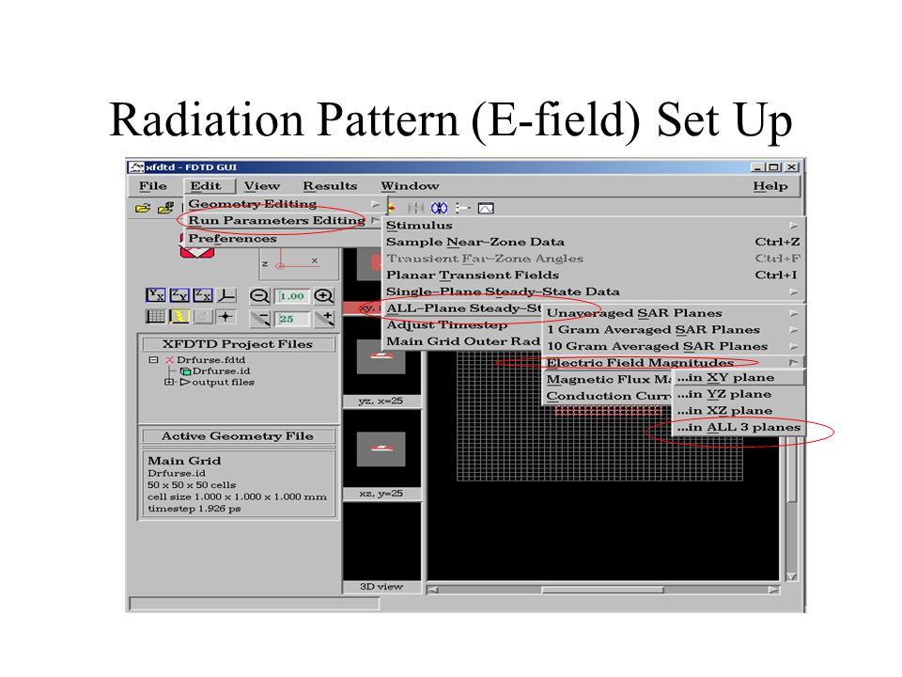Click the crosshair star icon
Viewport: 902px width, 677px height.
(x=226, y=317)
